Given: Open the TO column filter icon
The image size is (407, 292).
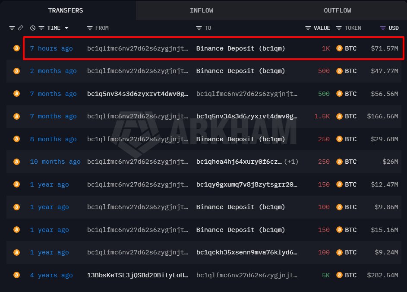Looking at the screenshot, I should tap(199, 28).
